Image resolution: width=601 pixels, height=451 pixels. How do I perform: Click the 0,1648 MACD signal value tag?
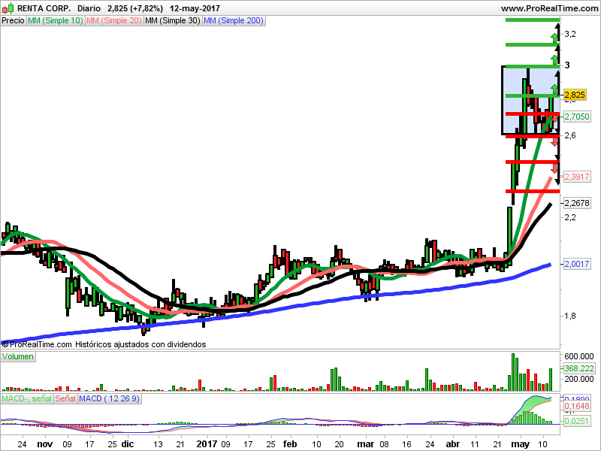pos(577,406)
